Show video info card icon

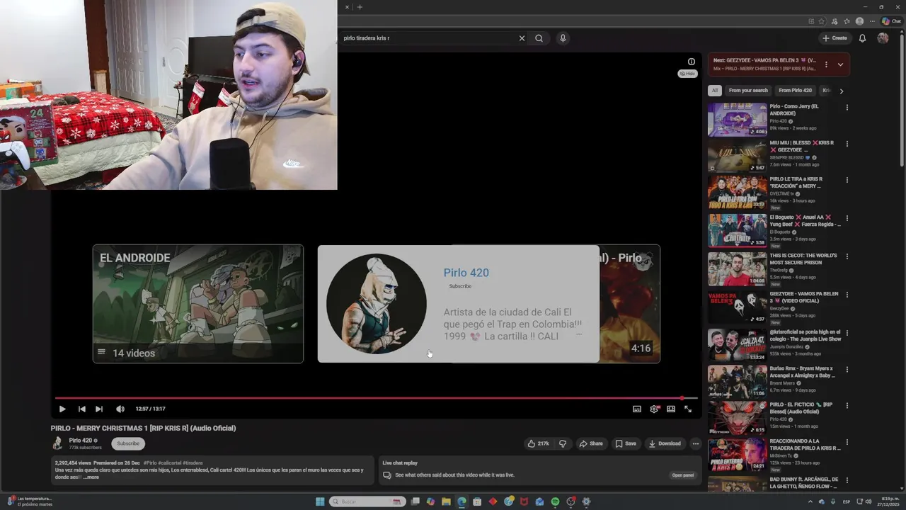click(692, 62)
